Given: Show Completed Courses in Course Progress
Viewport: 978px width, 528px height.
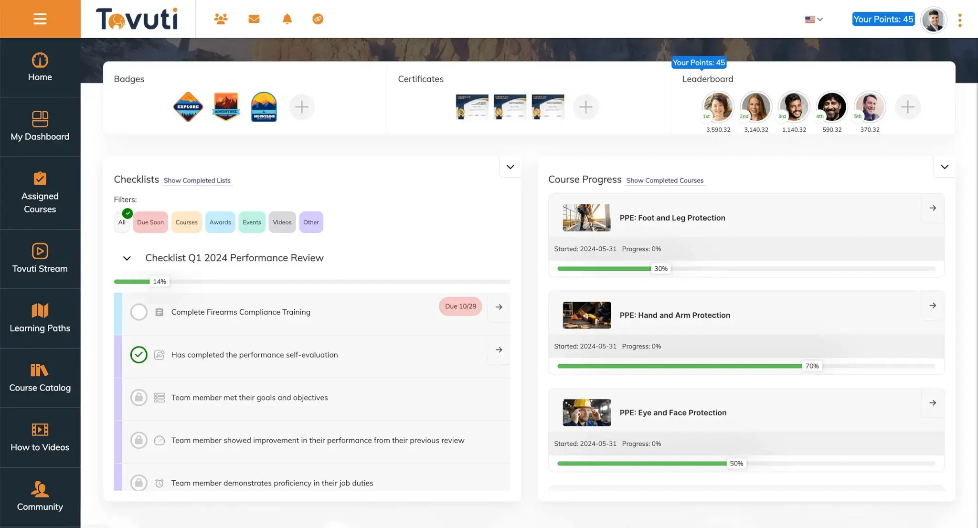Looking at the screenshot, I should click(664, 180).
